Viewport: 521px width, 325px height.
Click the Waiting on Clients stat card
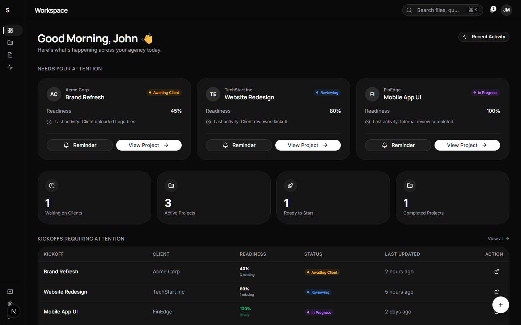[x=94, y=198]
